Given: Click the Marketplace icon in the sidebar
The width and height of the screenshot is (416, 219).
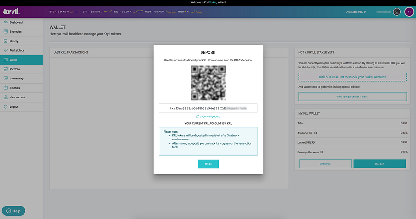Looking at the screenshot, I should pyautogui.click(x=6, y=50).
